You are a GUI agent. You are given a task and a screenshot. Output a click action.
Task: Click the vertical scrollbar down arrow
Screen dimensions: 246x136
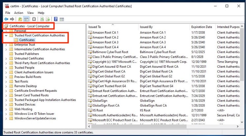point(242,122)
